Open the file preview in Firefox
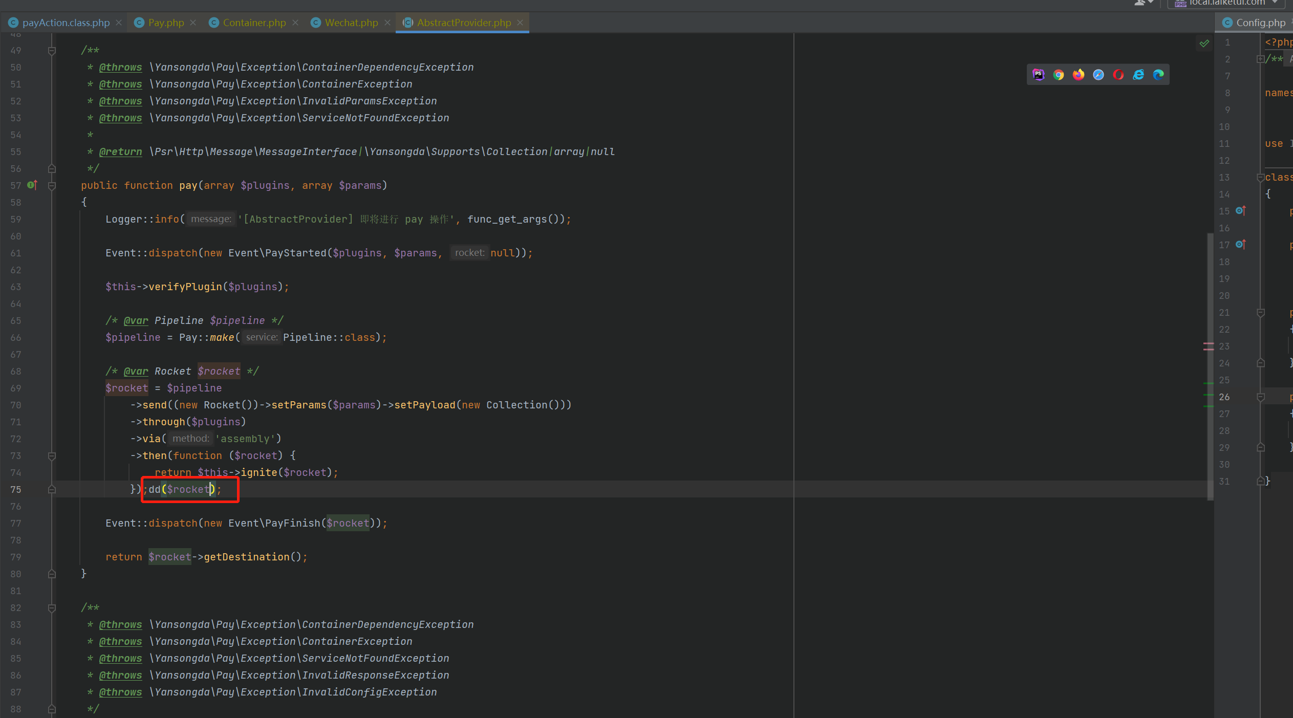This screenshot has width=1293, height=718. point(1079,75)
